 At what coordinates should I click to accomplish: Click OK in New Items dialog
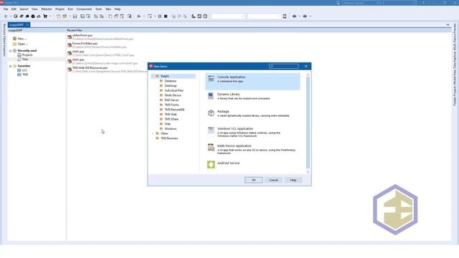tap(253, 180)
